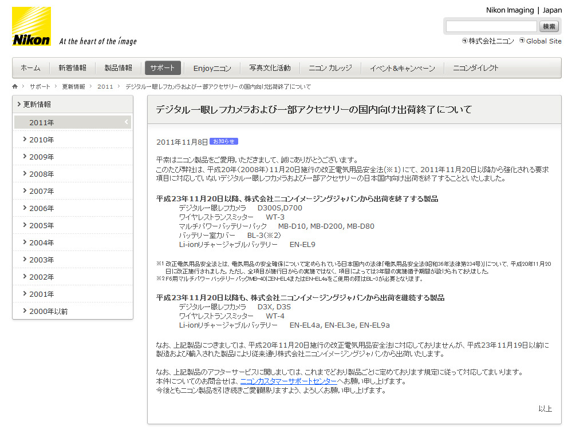Click the date text 2011年11月8日

182,142
